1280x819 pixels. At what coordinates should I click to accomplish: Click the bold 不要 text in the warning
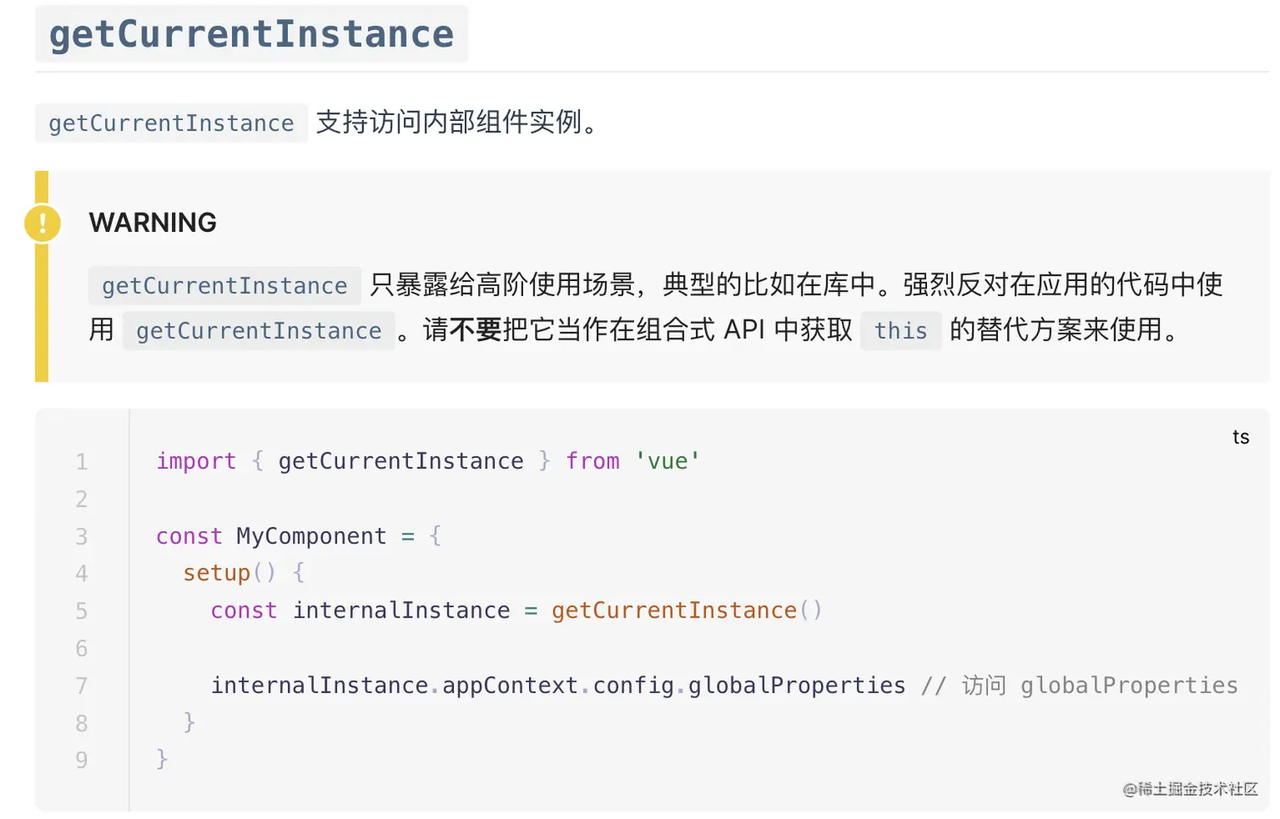pyautogui.click(x=476, y=329)
